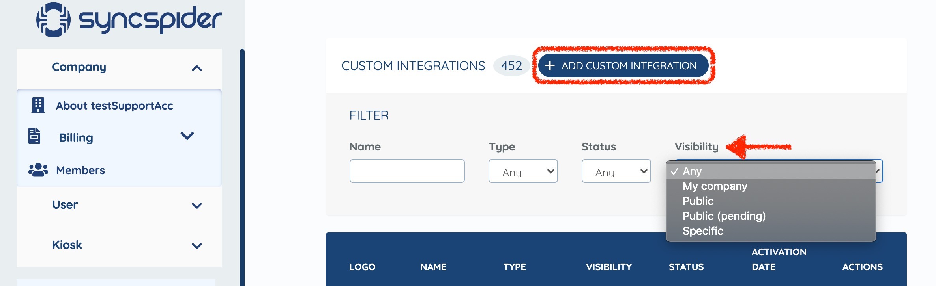The width and height of the screenshot is (936, 286).
Task: Click the Members group icon
Action: tap(38, 170)
